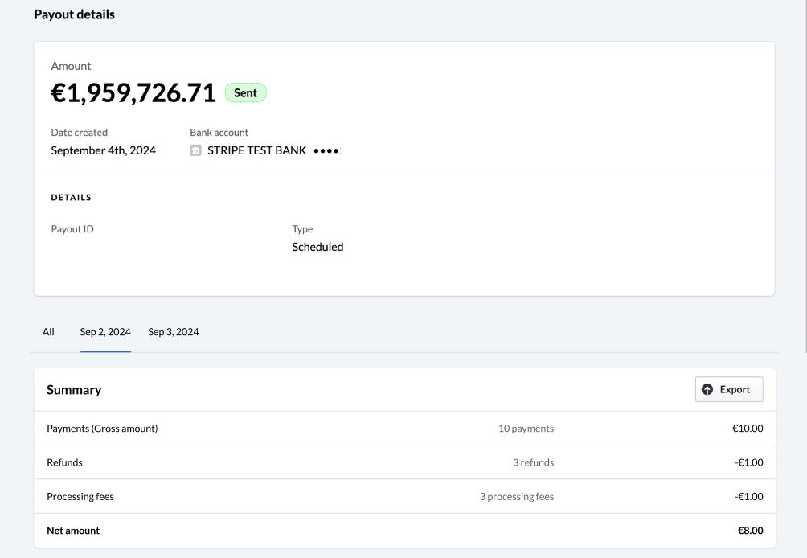Click the Sent status badge
Image resolution: width=807 pixels, height=558 pixels.
pos(245,92)
